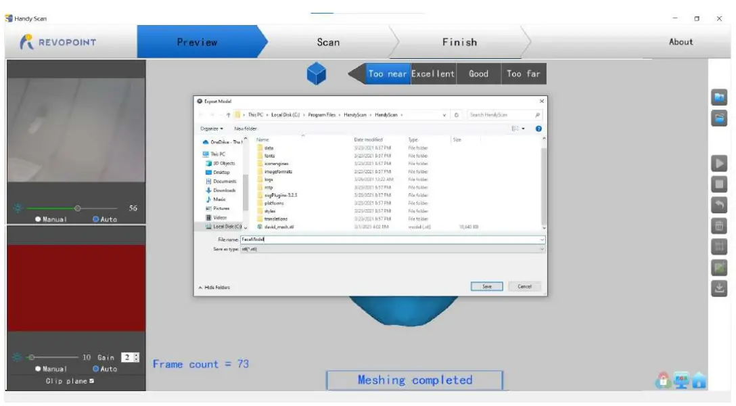Select the david_mesh.stl file
The width and height of the screenshot is (736, 406).
pos(279,227)
